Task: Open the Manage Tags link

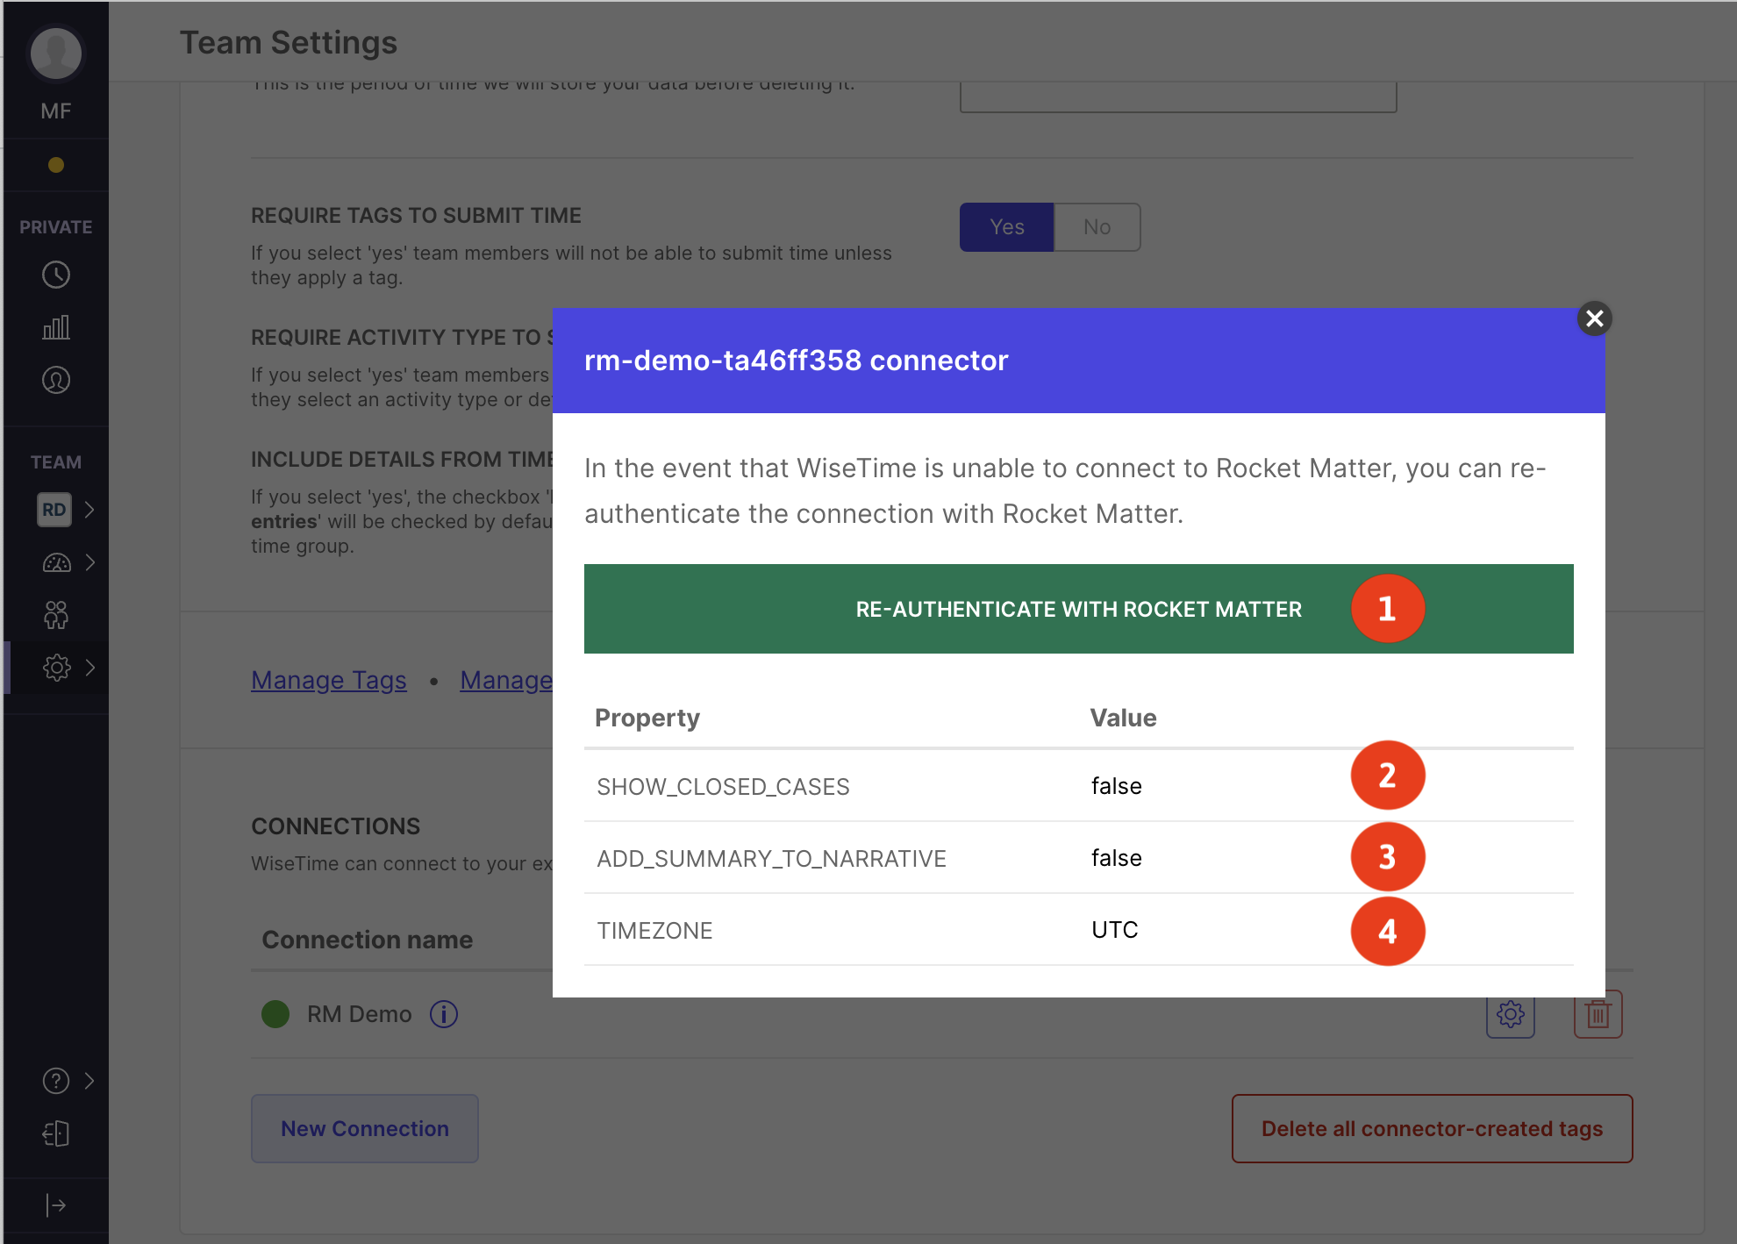Action: 329,680
